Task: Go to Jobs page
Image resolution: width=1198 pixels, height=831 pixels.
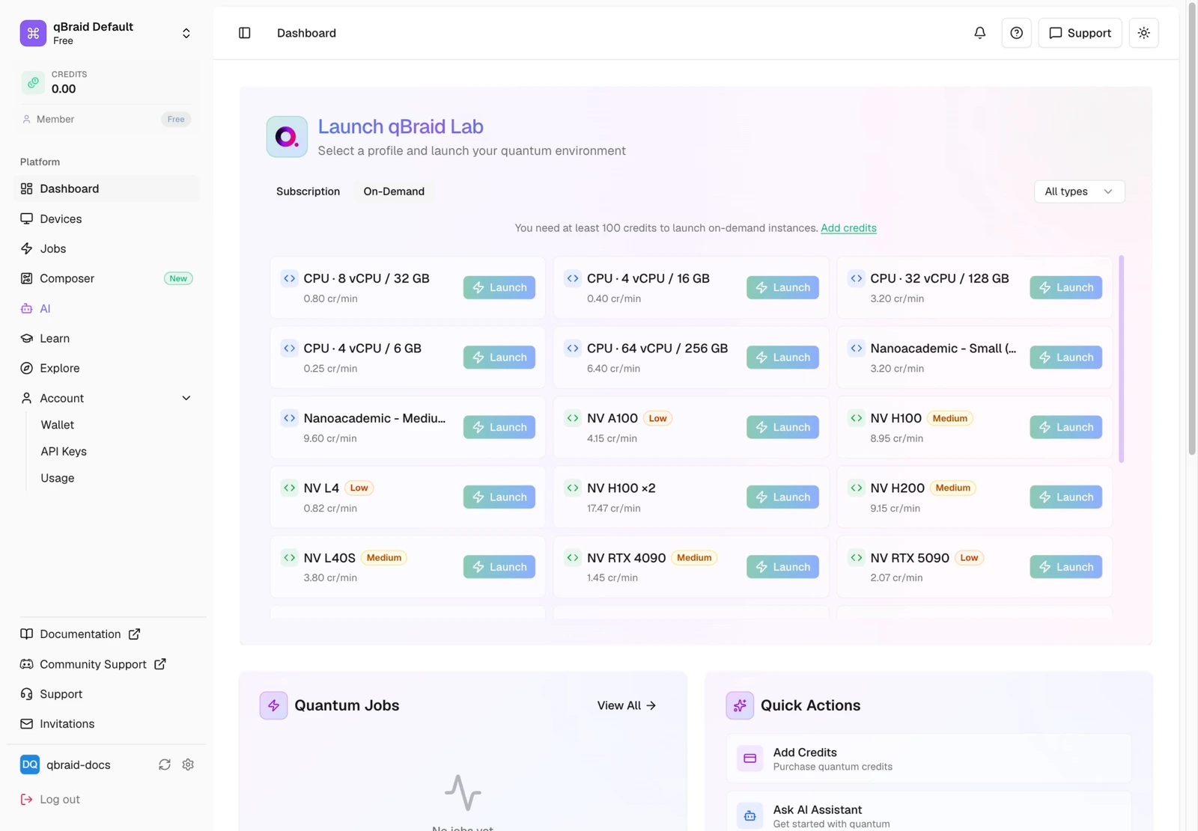Action: click(x=106, y=248)
